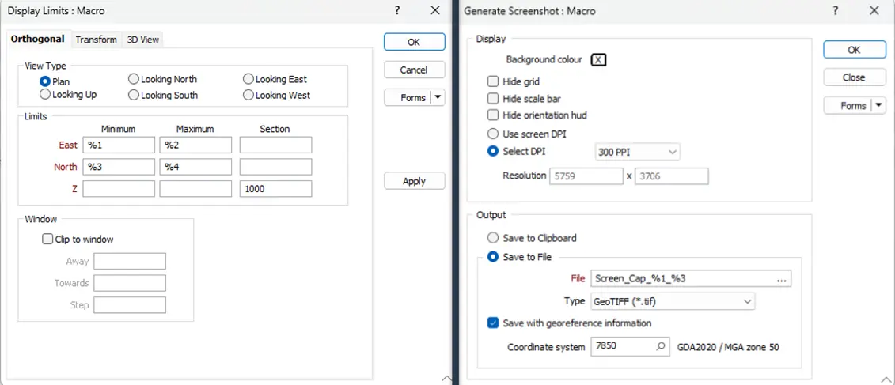This screenshot has width=895, height=385.
Task: Click OK in Display Limits dialog
Action: click(x=415, y=42)
